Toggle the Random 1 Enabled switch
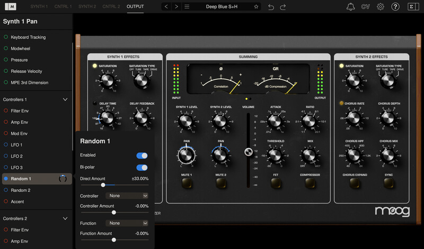Viewport: 424px width, 249px height. point(142,155)
